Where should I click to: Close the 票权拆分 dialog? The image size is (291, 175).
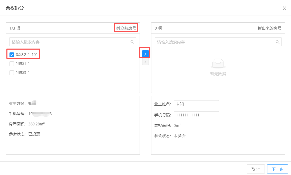284,8
